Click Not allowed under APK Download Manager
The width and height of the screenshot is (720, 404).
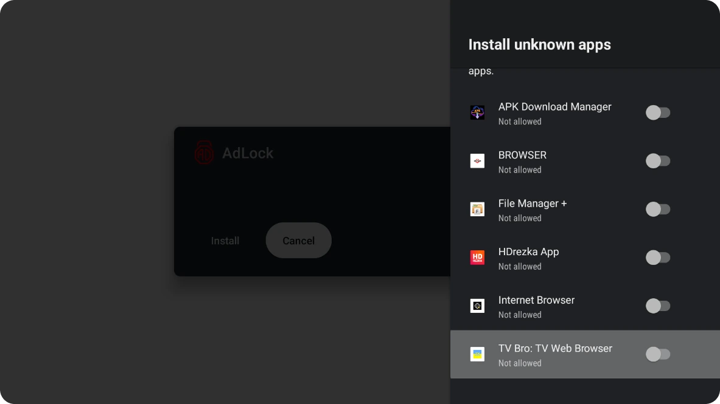[x=520, y=122]
